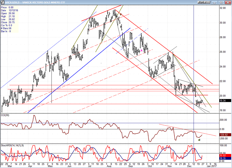Click the green 'd' marker on CCI panel
The width and height of the screenshot is (232, 168).
point(199,140)
